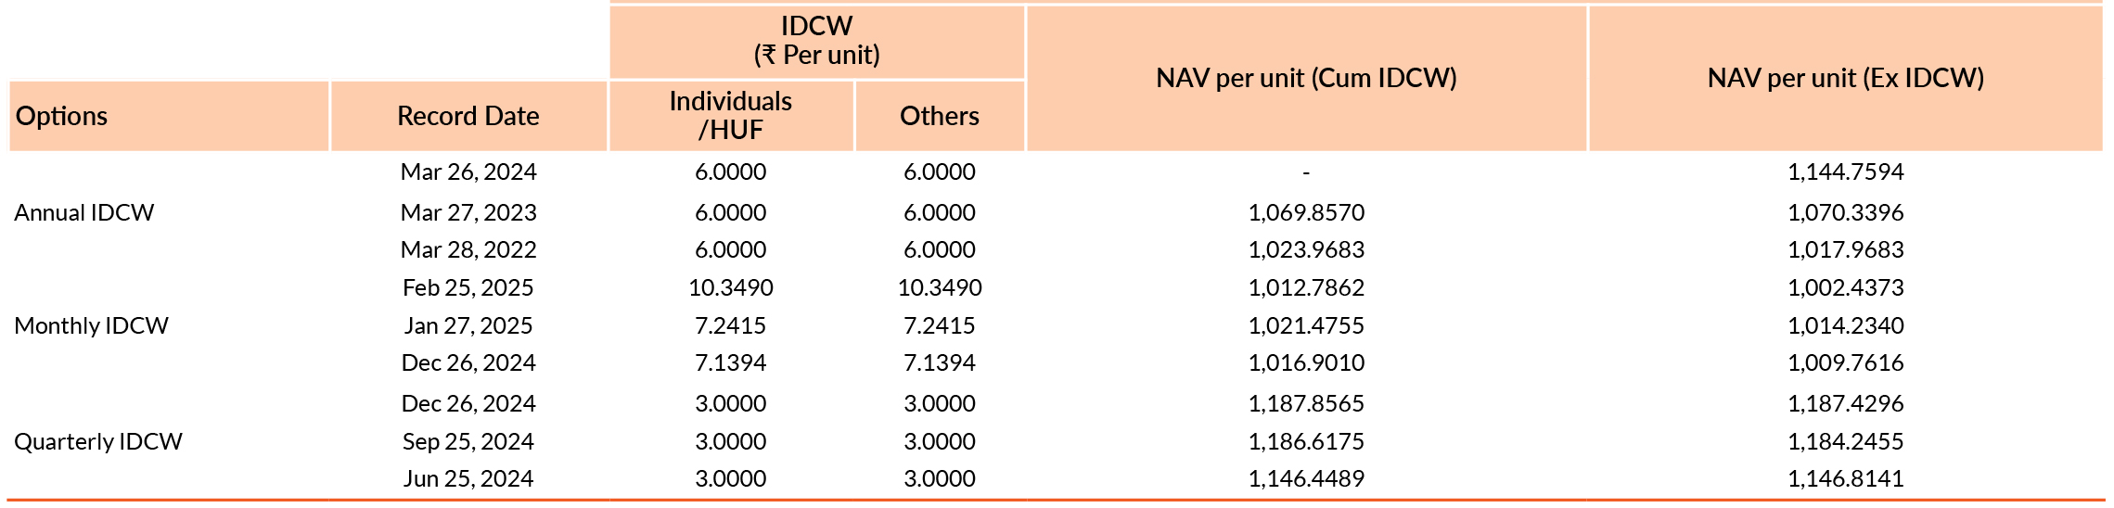Select the Record Date column header
Image resolution: width=2114 pixels, height=508 pixels.
click(x=468, y=116)
